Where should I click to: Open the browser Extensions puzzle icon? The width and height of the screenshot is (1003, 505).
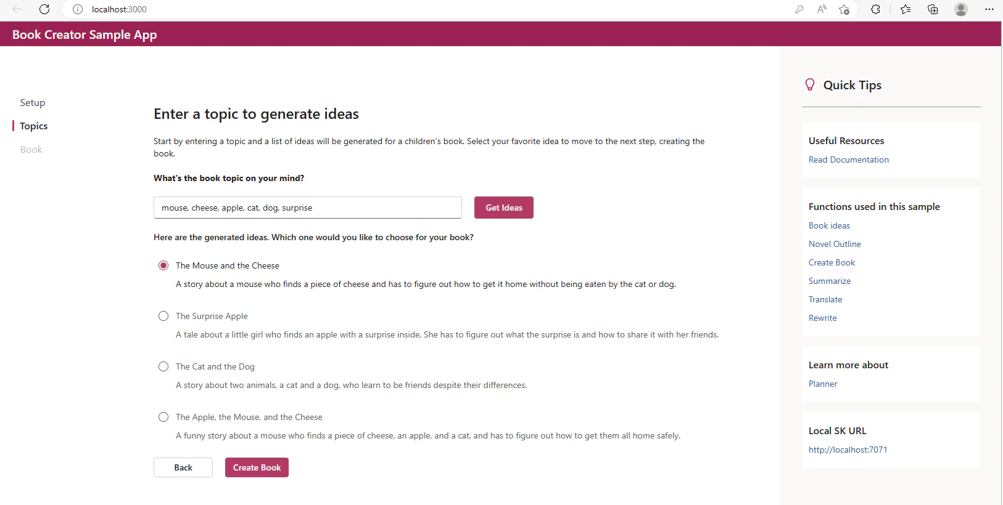(875, 9)
